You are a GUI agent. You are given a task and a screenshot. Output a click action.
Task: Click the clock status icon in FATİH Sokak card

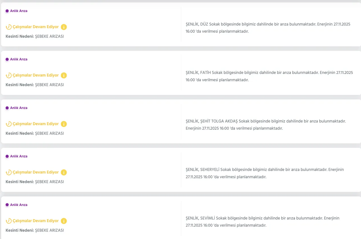coord(9,75)
